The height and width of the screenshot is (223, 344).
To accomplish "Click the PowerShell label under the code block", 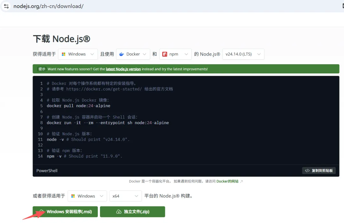I will click(x=47, y=170).
